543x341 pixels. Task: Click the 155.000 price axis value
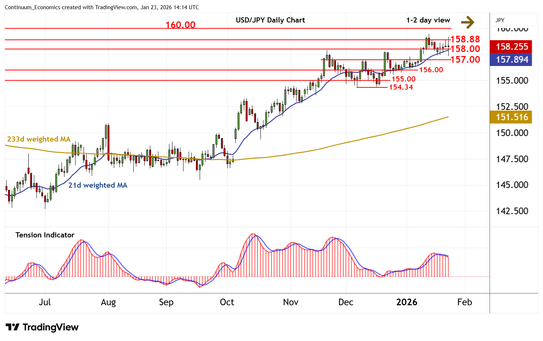(x=512, y=81)
